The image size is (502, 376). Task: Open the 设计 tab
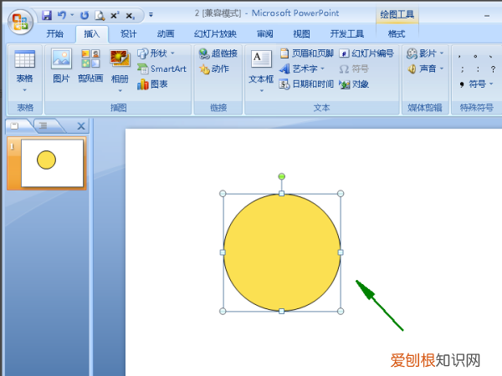tap(129, 33)
